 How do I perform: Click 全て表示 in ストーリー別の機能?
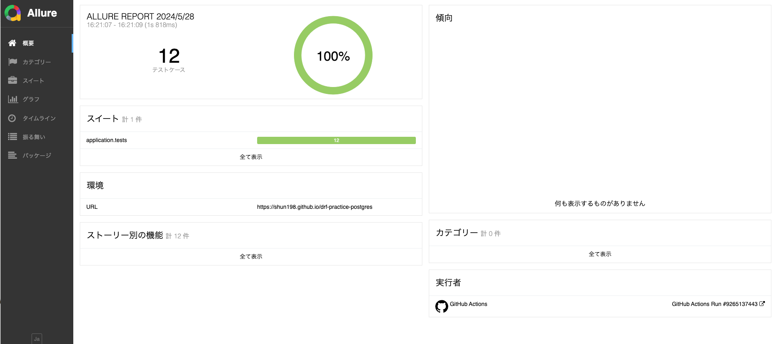(x=251, y=256)
